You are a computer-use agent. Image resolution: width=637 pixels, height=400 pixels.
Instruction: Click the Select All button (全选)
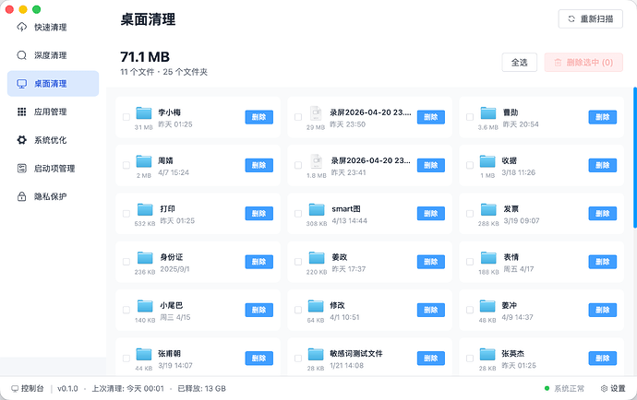click(519, 63)
